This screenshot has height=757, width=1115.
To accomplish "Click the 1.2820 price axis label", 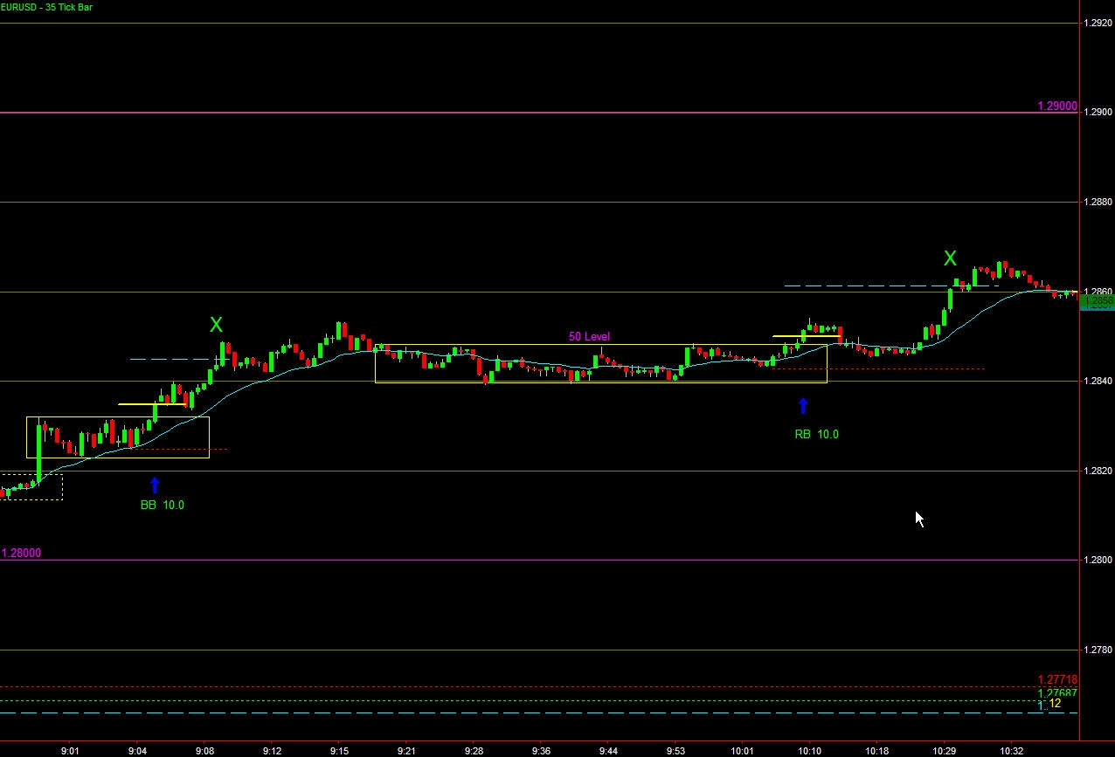I will click(1098, 471).
